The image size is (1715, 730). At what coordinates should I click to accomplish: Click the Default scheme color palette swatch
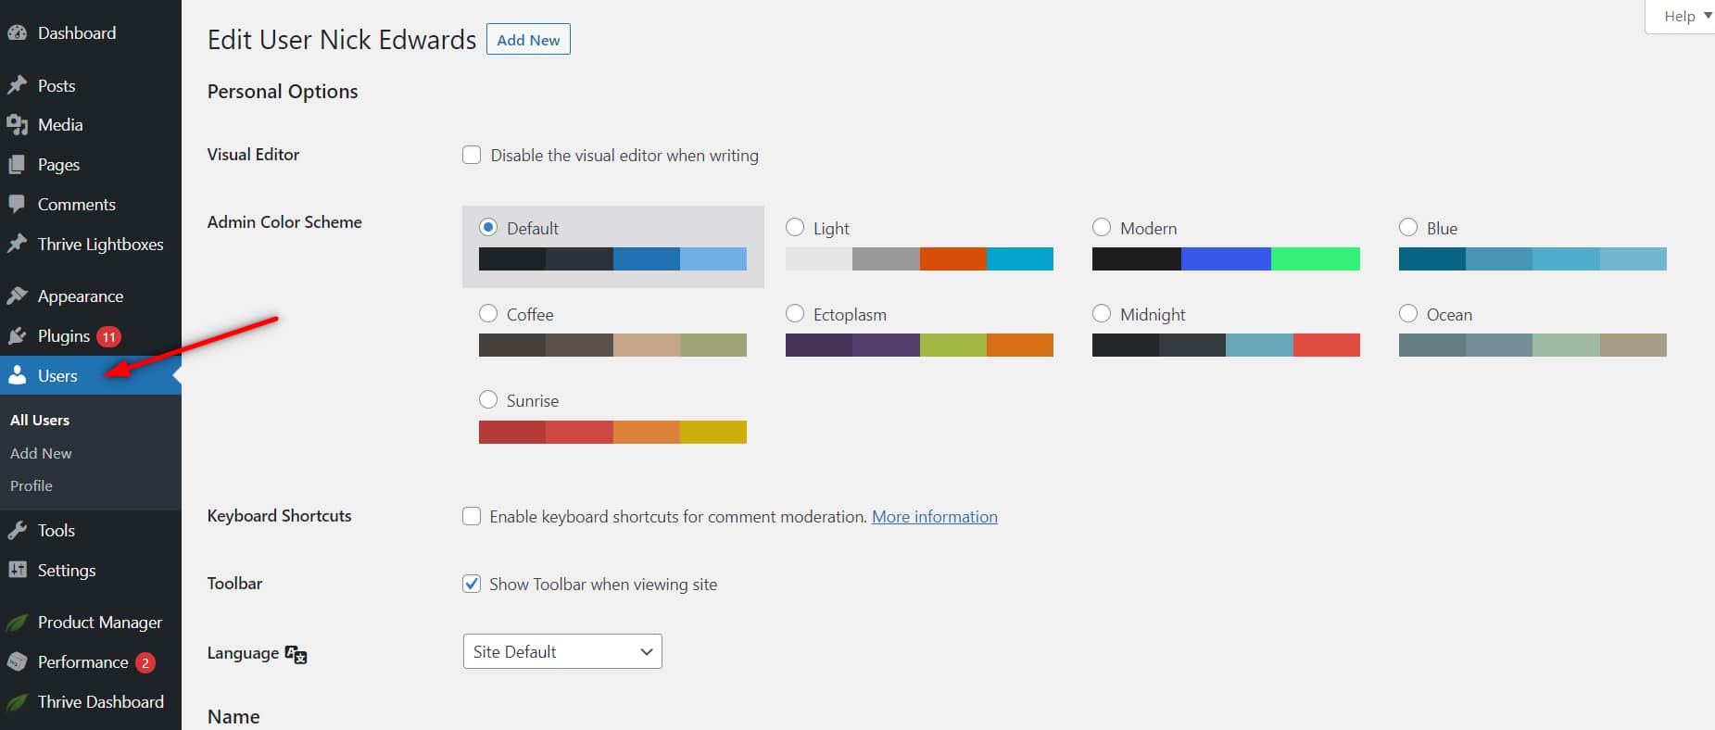[x=612, y=258]
